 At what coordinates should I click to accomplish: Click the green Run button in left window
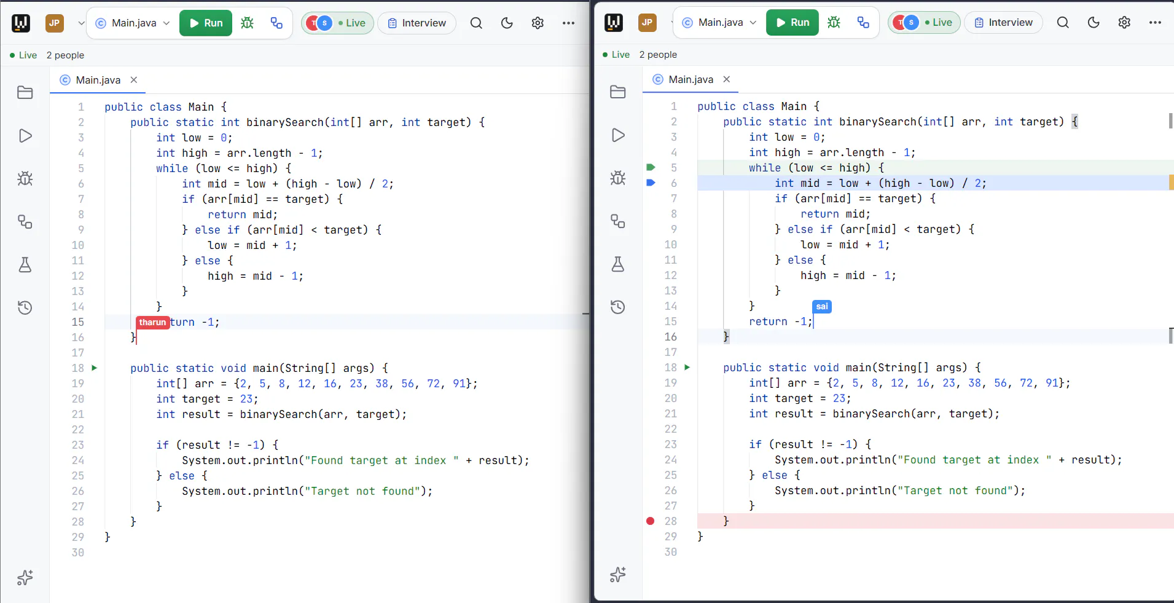pos(206,23)
